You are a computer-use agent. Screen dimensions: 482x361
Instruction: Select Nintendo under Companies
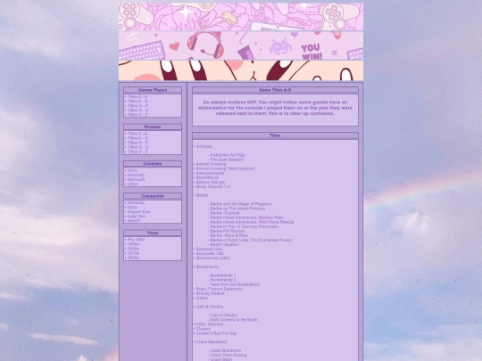[x=137, y=203]
